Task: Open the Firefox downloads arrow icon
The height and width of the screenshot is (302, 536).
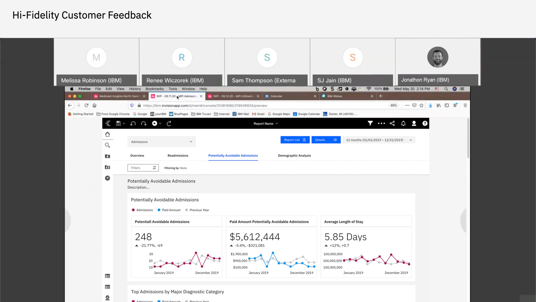Action: pyautogui.click(x=430, y=105)
